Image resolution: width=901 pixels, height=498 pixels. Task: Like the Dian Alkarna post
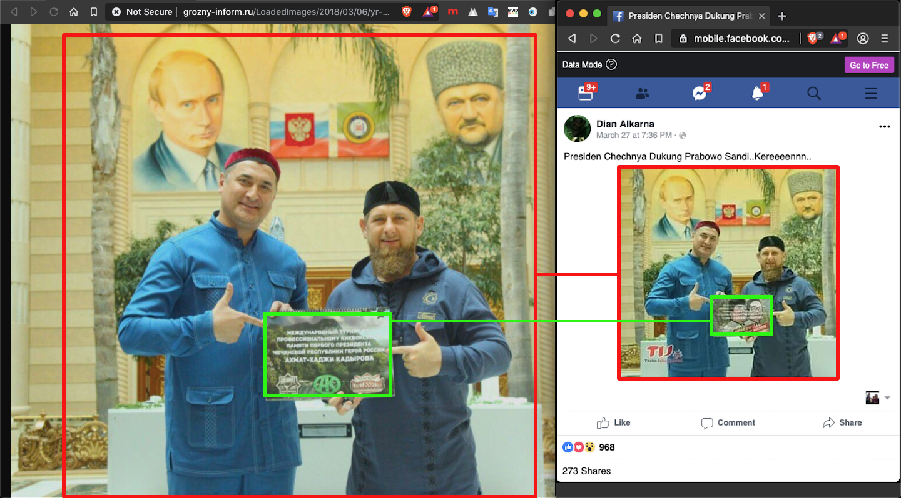click(613, 423)
